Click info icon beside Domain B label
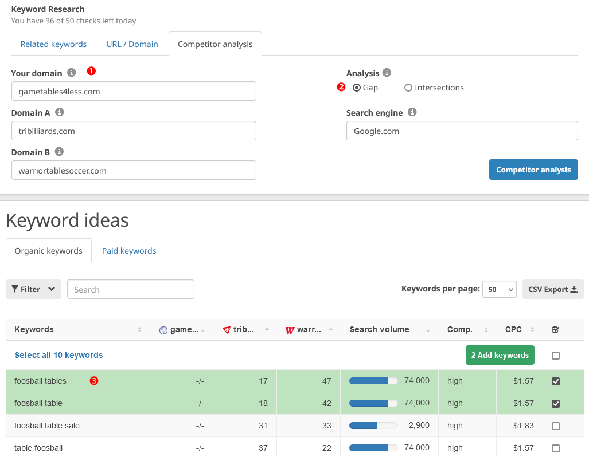The height and width of the screenshot is (457, 589). pos(59,151)
